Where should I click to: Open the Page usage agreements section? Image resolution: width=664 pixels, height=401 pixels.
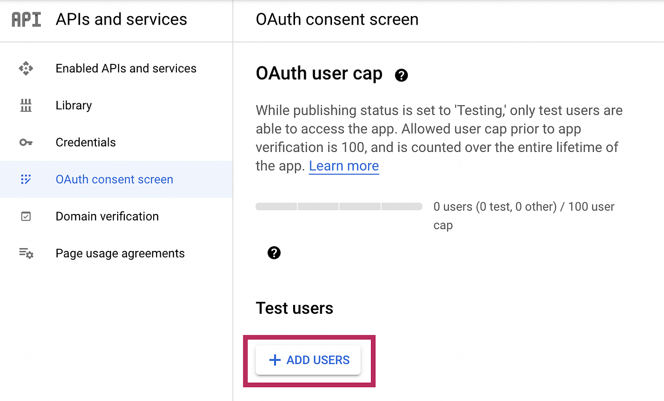120,253
